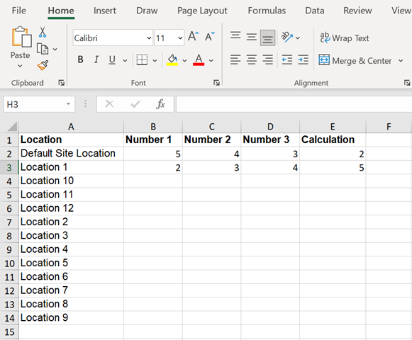Viewport: 412px width, 340px height.
Task: Click the Paste clipboard icon
Action: coord(21,37)
